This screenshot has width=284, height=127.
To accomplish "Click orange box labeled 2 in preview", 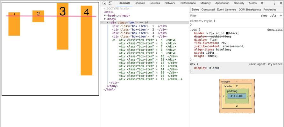I will click(38, 16).
